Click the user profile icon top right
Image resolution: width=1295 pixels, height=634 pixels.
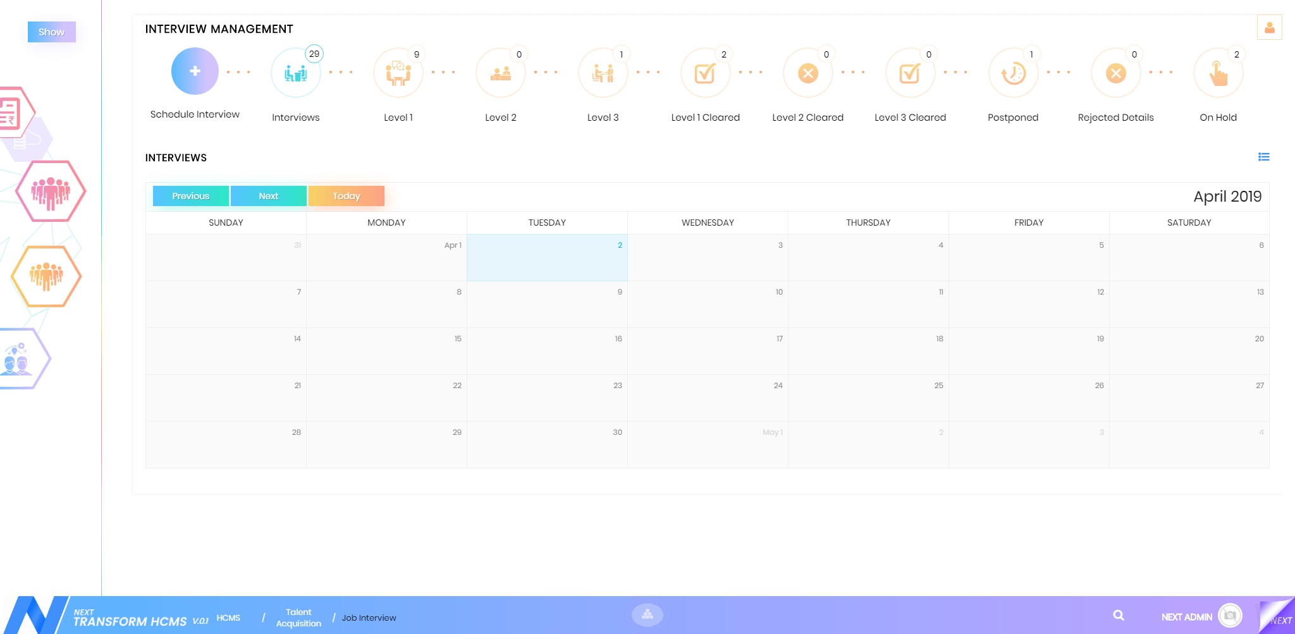pos(1269,28)
